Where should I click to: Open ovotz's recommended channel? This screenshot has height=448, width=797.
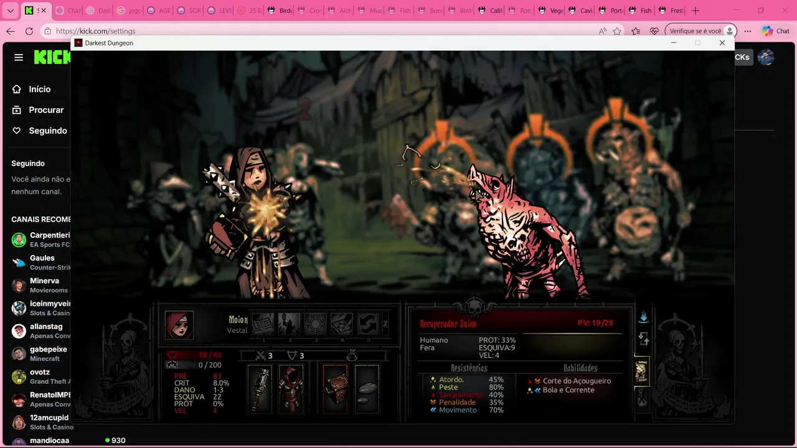[x=40, y=376]
